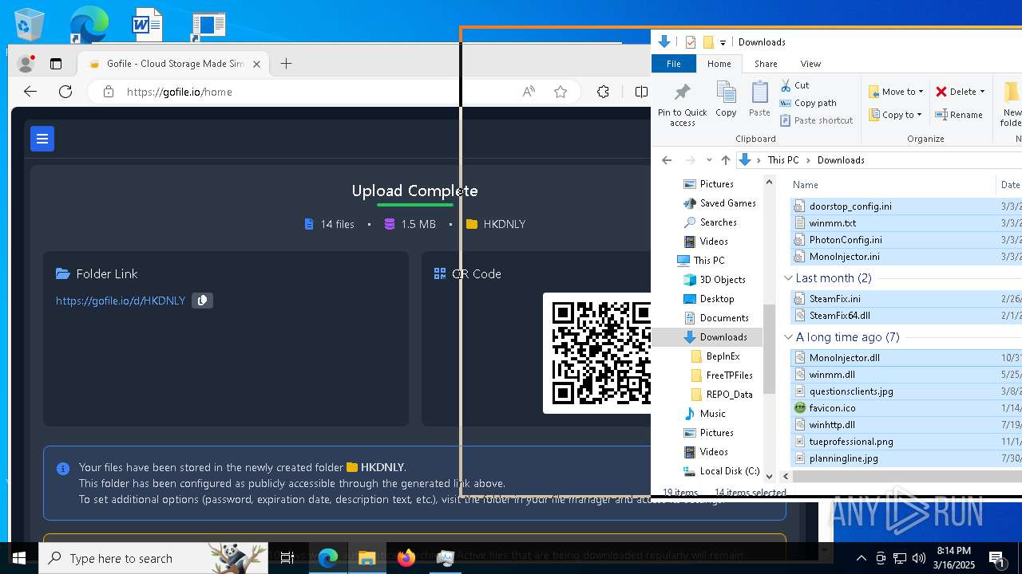Open Edge tab actions menu icon
1022x574 pixels.
pos(56,64)
